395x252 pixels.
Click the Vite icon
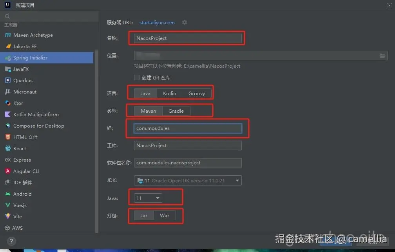click(x=8, y=216)
